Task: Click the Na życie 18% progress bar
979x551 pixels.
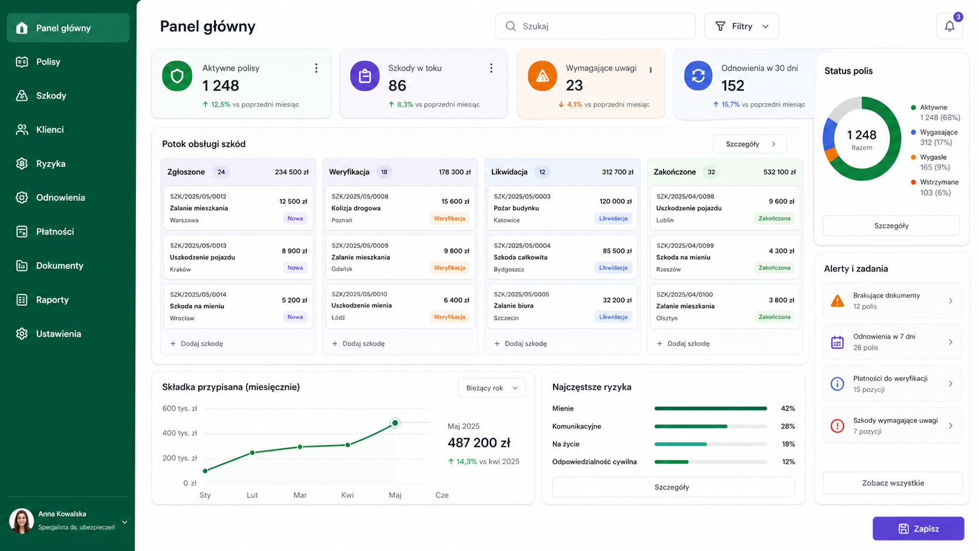Action: coord(710,444)
